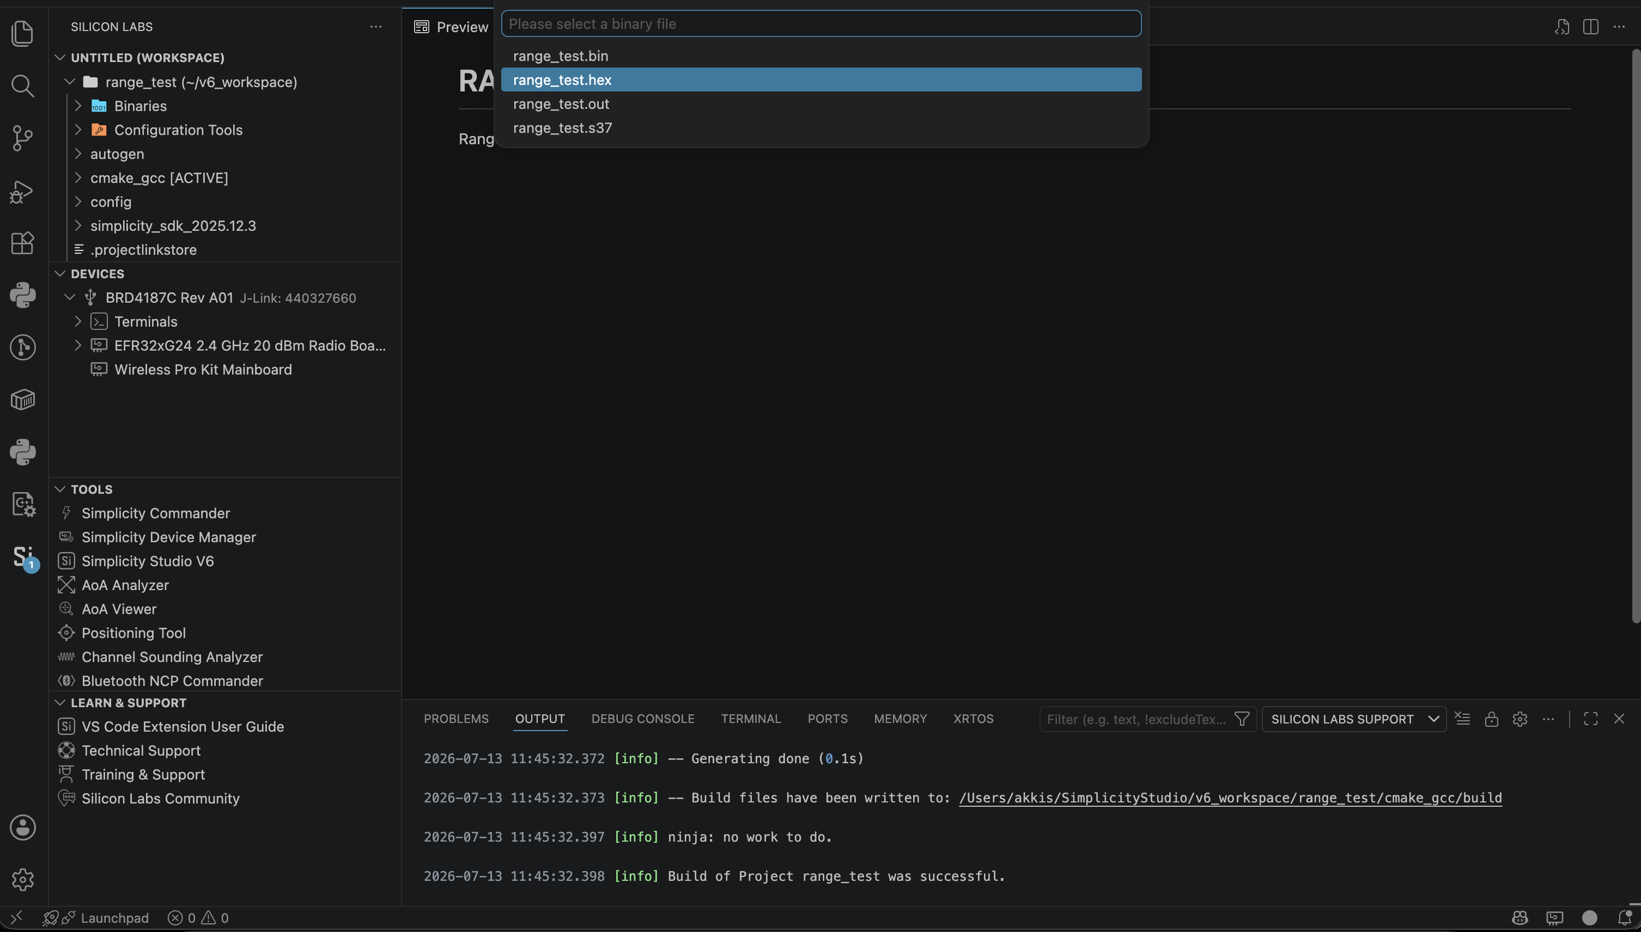The width and height of the screenshot is (1641, 932).
Task: Collapse the DEVICES section
Action: point(60,274)
